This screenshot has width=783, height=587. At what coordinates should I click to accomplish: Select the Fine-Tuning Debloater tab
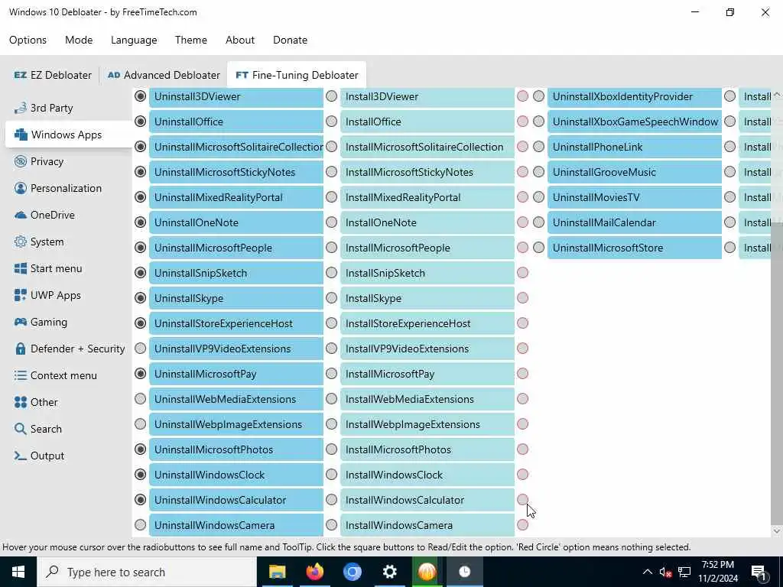[297, 75]
